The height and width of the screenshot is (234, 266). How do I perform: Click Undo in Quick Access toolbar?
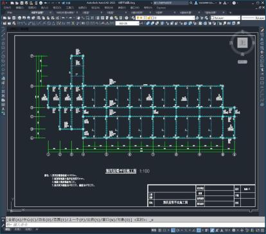tap(46, 3)
